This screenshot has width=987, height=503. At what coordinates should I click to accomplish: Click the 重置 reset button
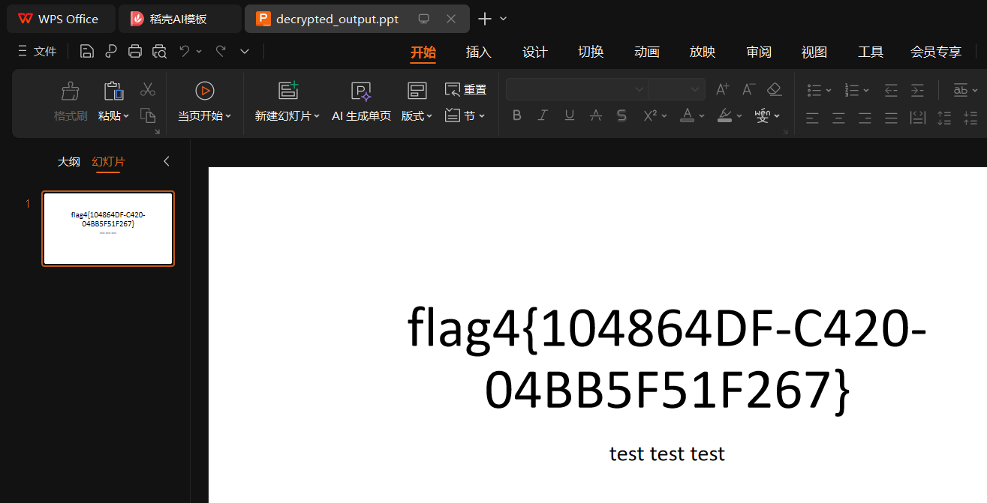pos(465,90)
